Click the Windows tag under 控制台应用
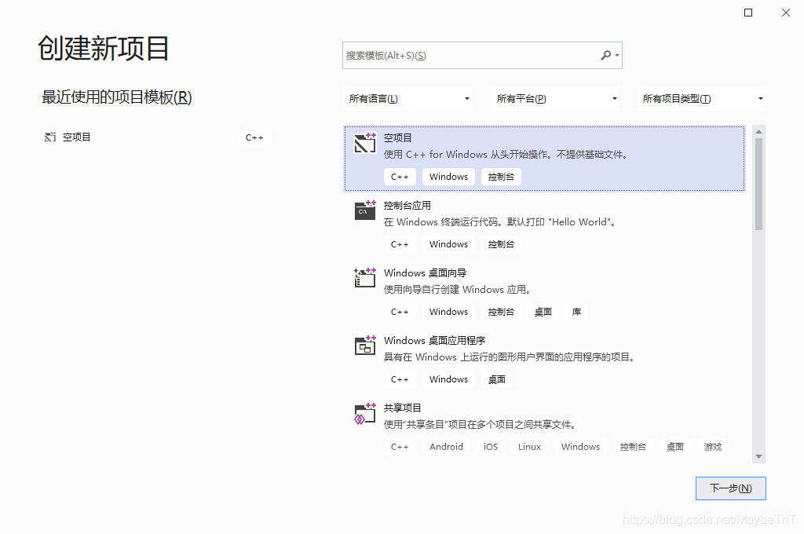This screenshot has height=534, width=804. (x=448, y=244)
